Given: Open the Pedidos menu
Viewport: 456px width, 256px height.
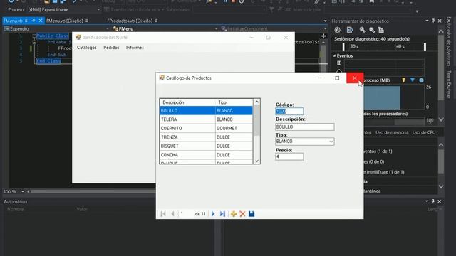Looking at the screenshot, I should point(111,48).
